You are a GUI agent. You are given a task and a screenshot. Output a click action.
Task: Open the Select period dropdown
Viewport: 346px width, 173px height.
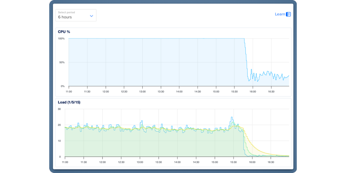pyautogui.click(x=76, y=15)
